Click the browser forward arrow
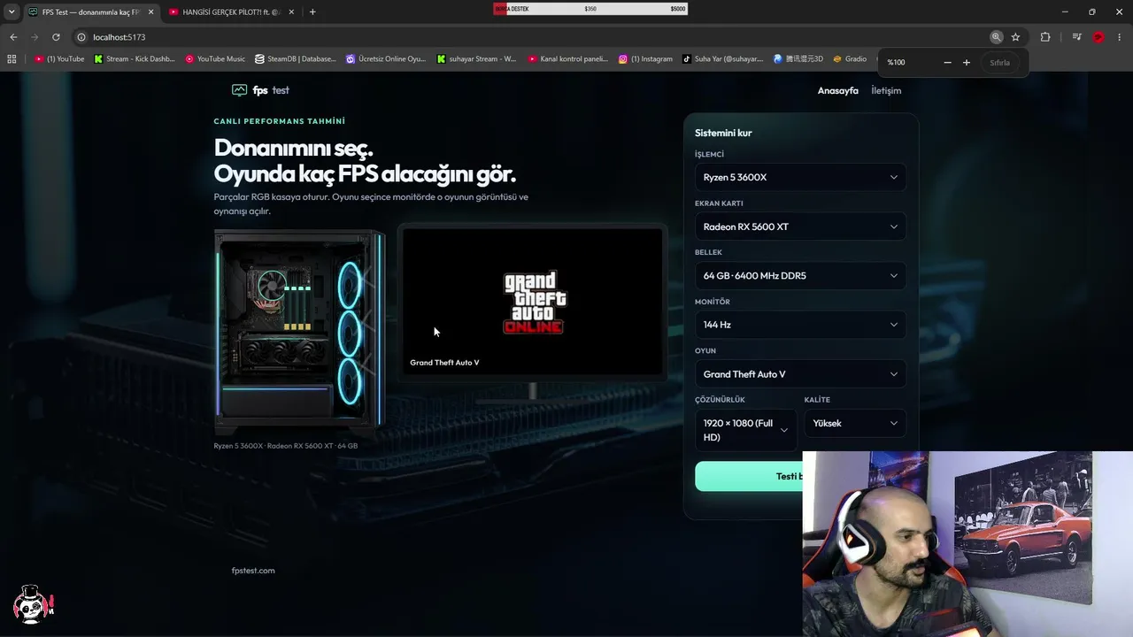 click(35, 37)
